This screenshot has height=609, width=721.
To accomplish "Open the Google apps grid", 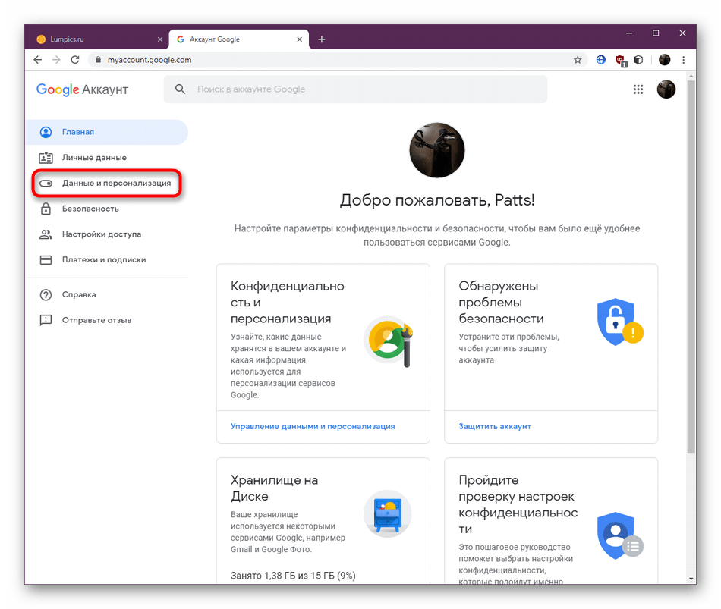I will click(x=638, y=89).
